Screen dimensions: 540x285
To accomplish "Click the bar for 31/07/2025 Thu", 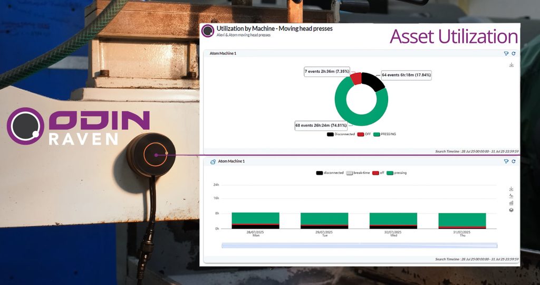I will pos(462,220).
